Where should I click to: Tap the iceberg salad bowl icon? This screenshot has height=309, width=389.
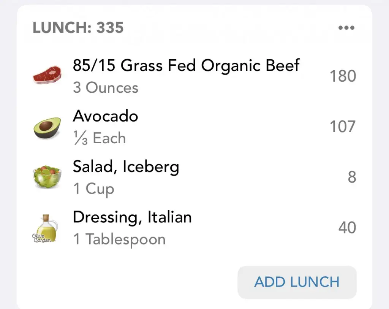[x=47, y=177]
